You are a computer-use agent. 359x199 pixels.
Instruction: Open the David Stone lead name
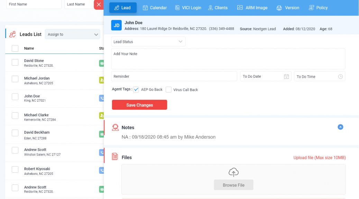click(x=34, y=60)
